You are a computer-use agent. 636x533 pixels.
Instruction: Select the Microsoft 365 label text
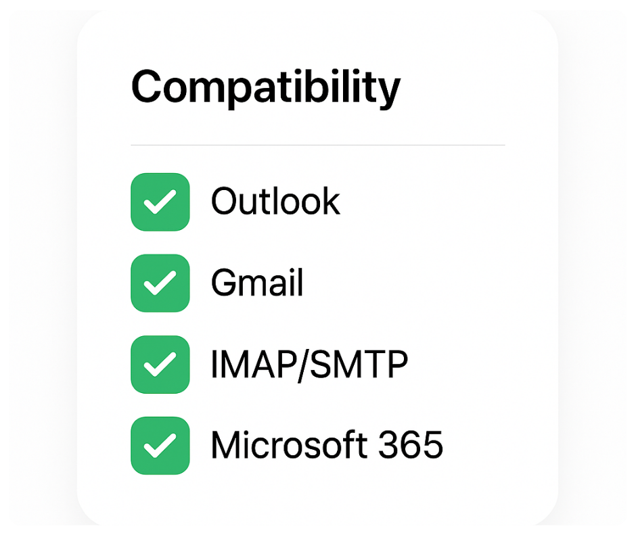[x=327, y=445]
